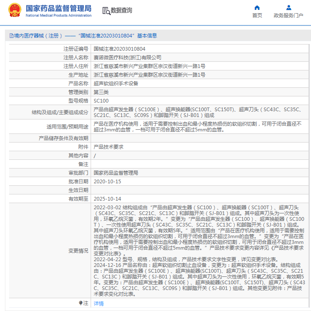This screenshot has width=311, height=311.
Task: Click the 境内医疗器械（注册）heading text
Action: click(38, 36)
